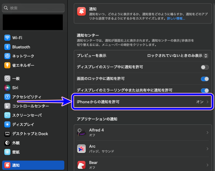Select Wi-Fi in the sidebar
Screen dimensions: 215x171
coord(33,38)
